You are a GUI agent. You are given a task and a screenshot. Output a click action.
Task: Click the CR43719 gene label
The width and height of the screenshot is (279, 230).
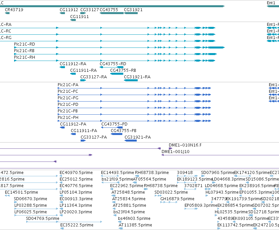(x=14, y=10)
